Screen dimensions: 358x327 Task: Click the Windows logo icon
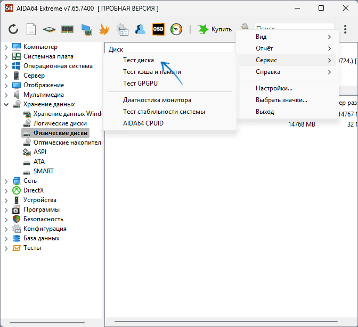(x=17, y=66)
